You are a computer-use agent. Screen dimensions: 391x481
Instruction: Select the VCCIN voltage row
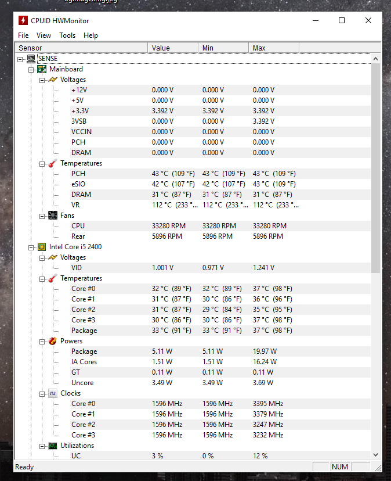tap(220, 132)
